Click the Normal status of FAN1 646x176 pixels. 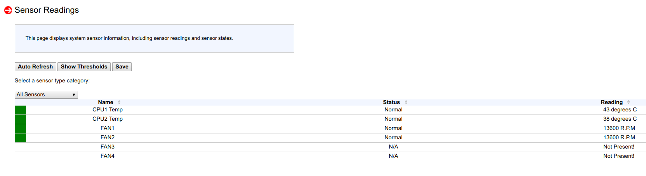coord(393,128)
